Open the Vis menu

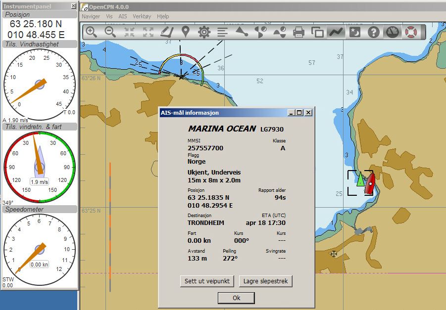point(109,16)
